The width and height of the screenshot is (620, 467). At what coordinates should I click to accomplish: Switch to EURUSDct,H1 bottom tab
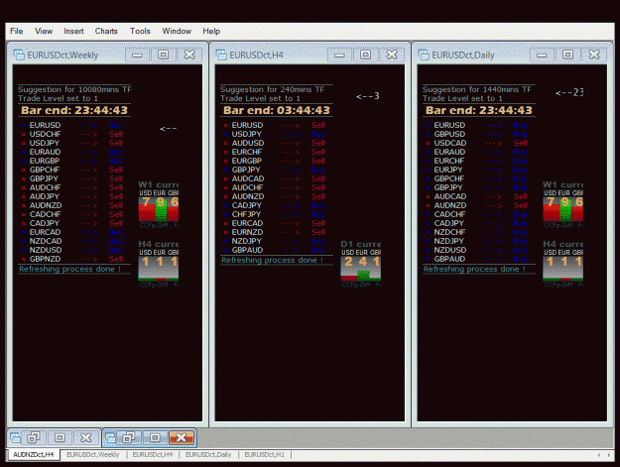click(x=264, y=455)
